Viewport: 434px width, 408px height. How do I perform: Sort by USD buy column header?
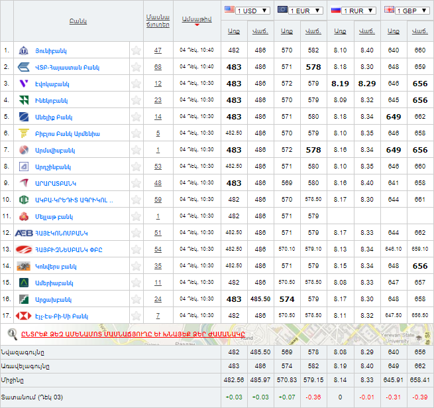tap(234, 31)
